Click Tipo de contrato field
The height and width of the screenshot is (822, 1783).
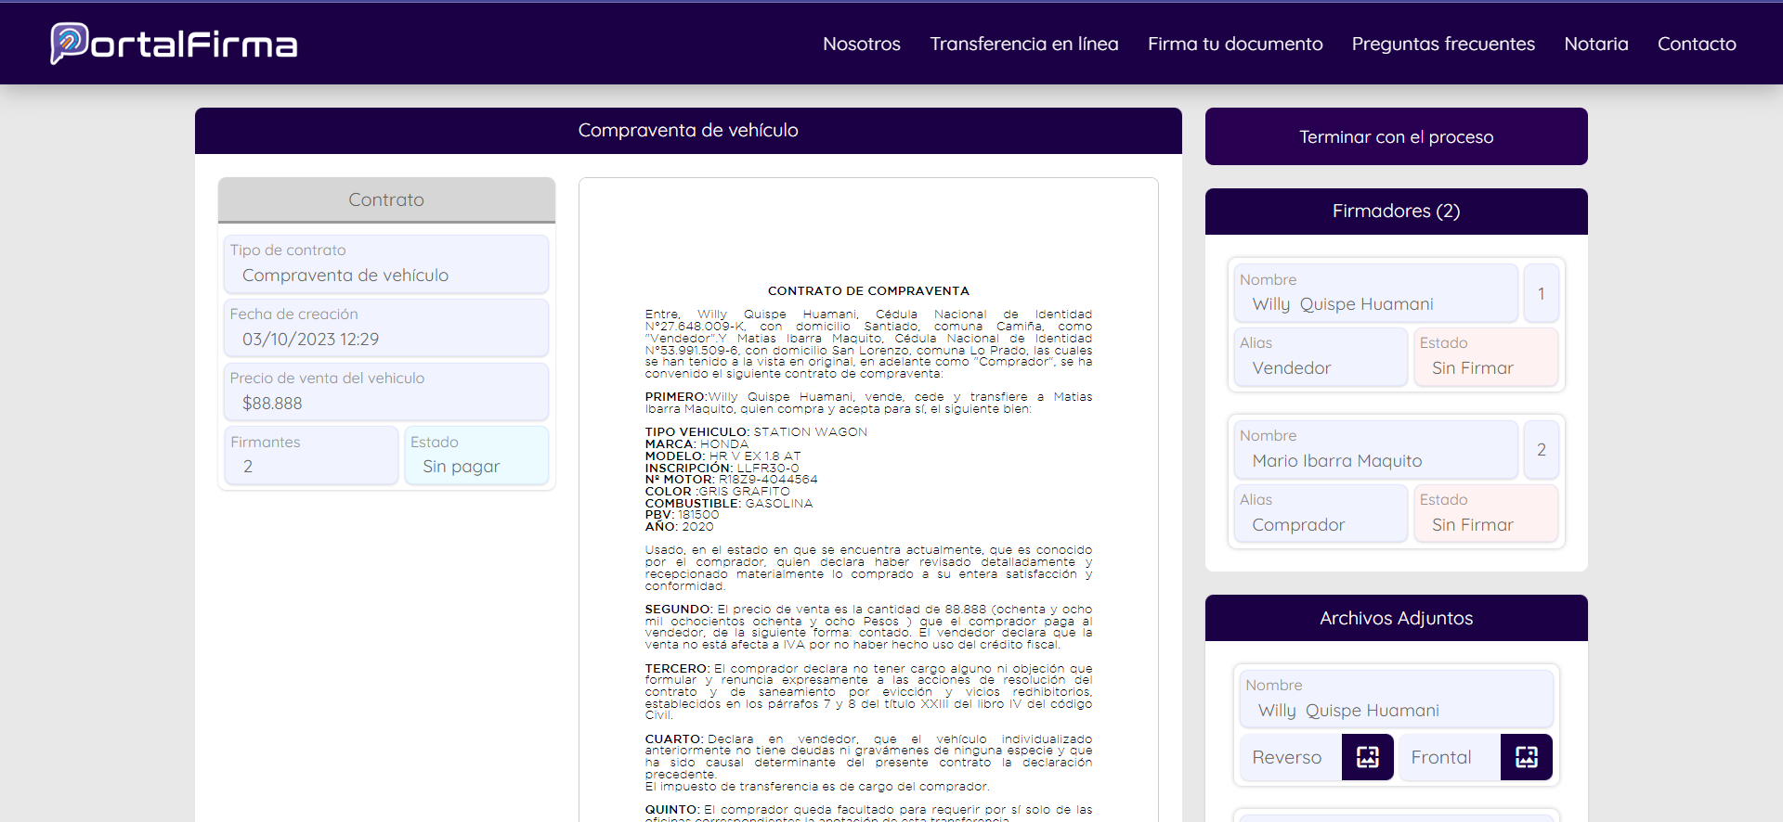386,264
